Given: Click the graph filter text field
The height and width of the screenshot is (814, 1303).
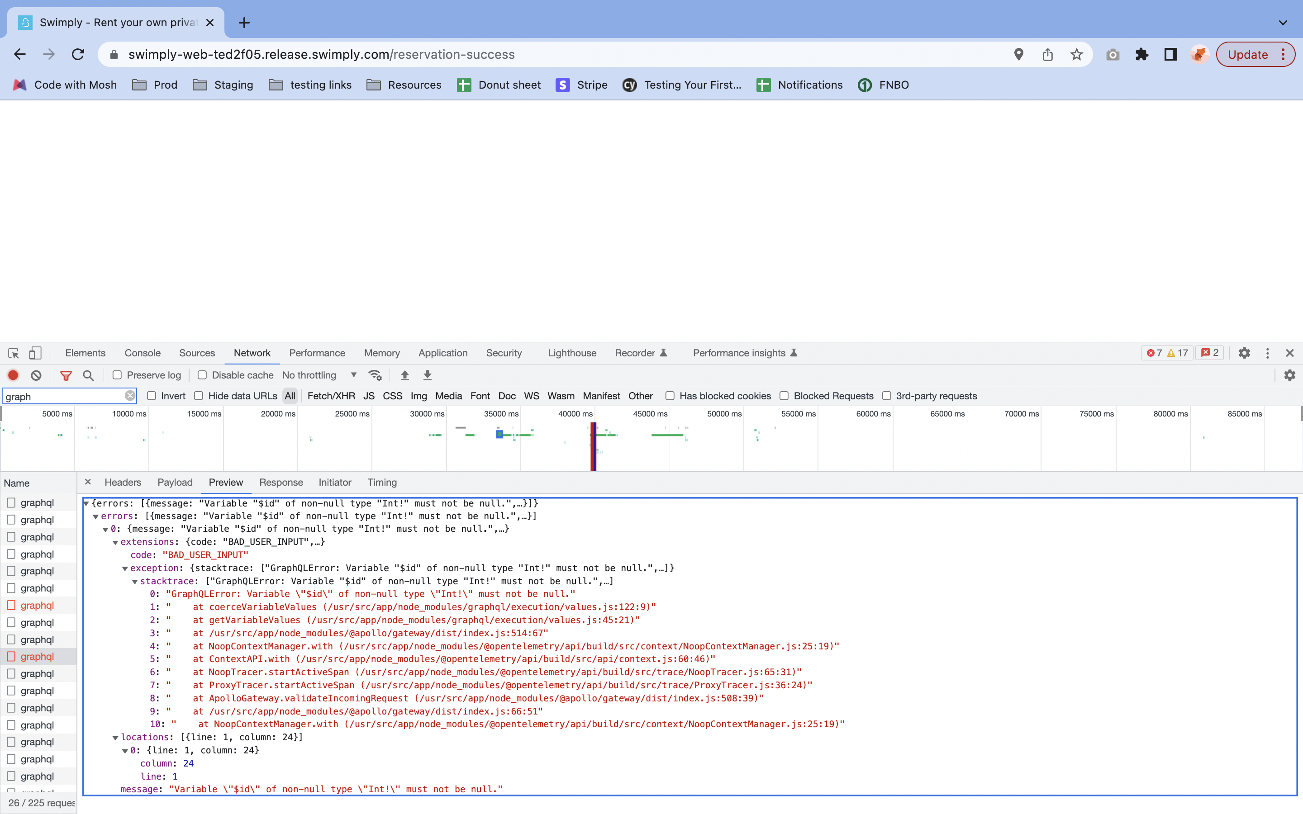Looking at the screenshot, I should 63,396.
